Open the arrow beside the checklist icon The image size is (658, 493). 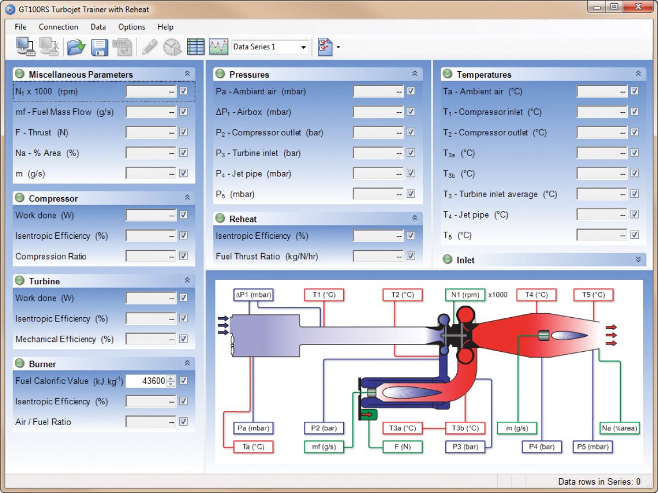click(x=338, y=47)
